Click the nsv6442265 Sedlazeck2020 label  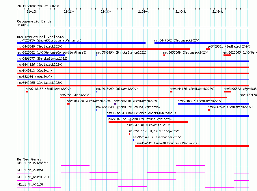[x=40, y=83]
